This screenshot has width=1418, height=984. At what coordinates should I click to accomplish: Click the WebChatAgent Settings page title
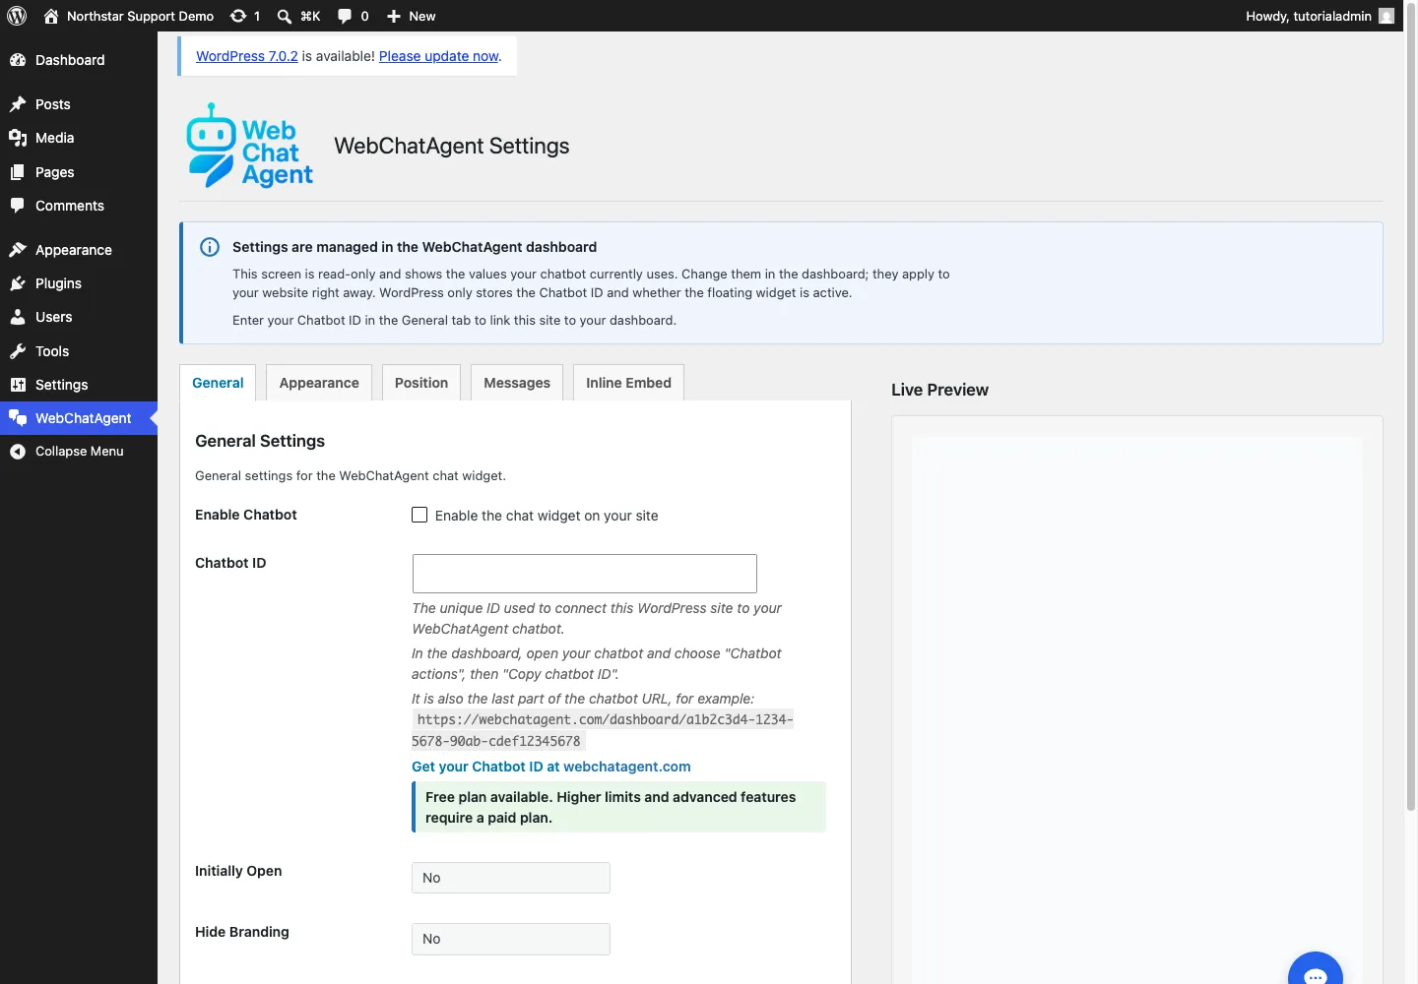click(452, 146)
